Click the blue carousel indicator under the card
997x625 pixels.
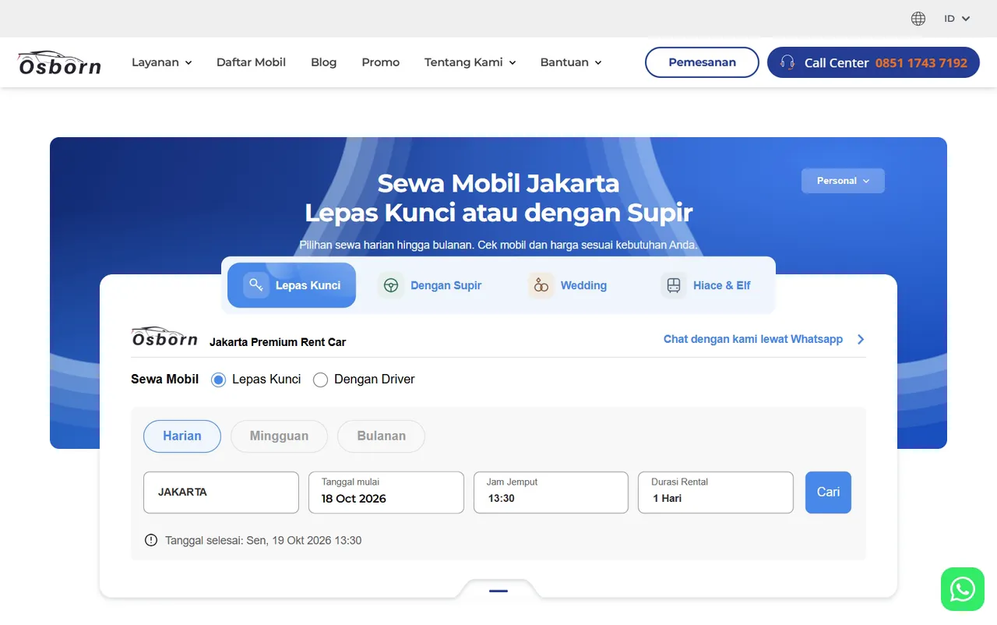point(498,591)
